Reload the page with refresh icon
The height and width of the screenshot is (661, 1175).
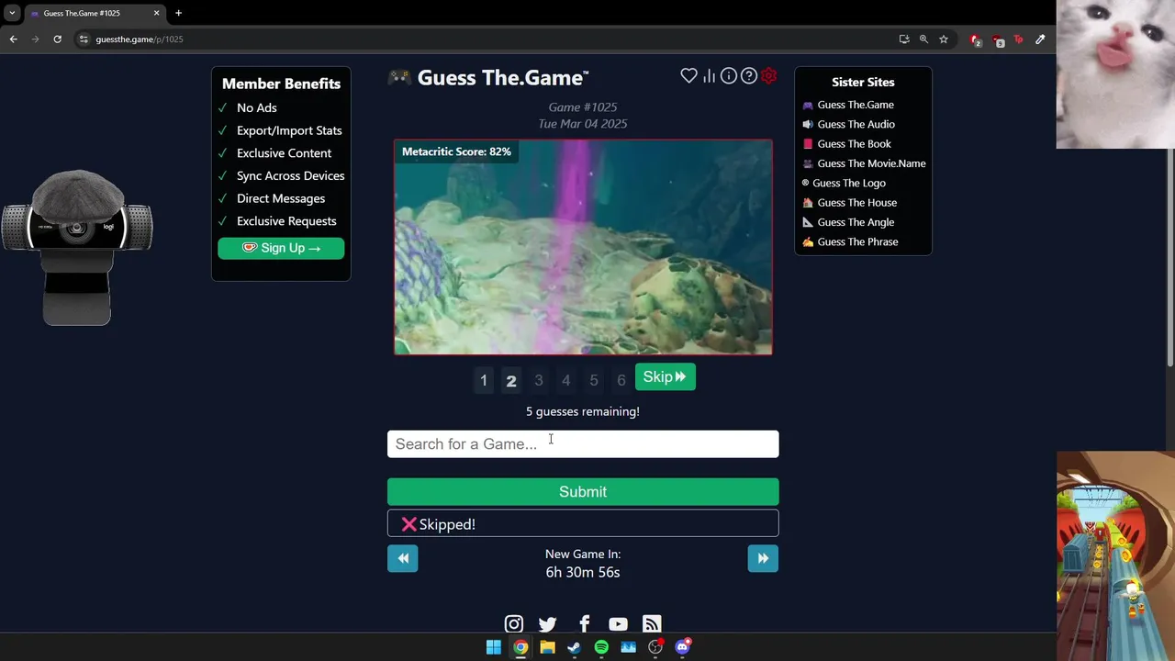click(57, 39)
